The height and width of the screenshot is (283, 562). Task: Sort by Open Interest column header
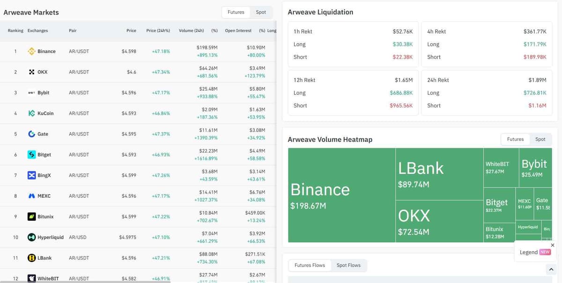238,31
